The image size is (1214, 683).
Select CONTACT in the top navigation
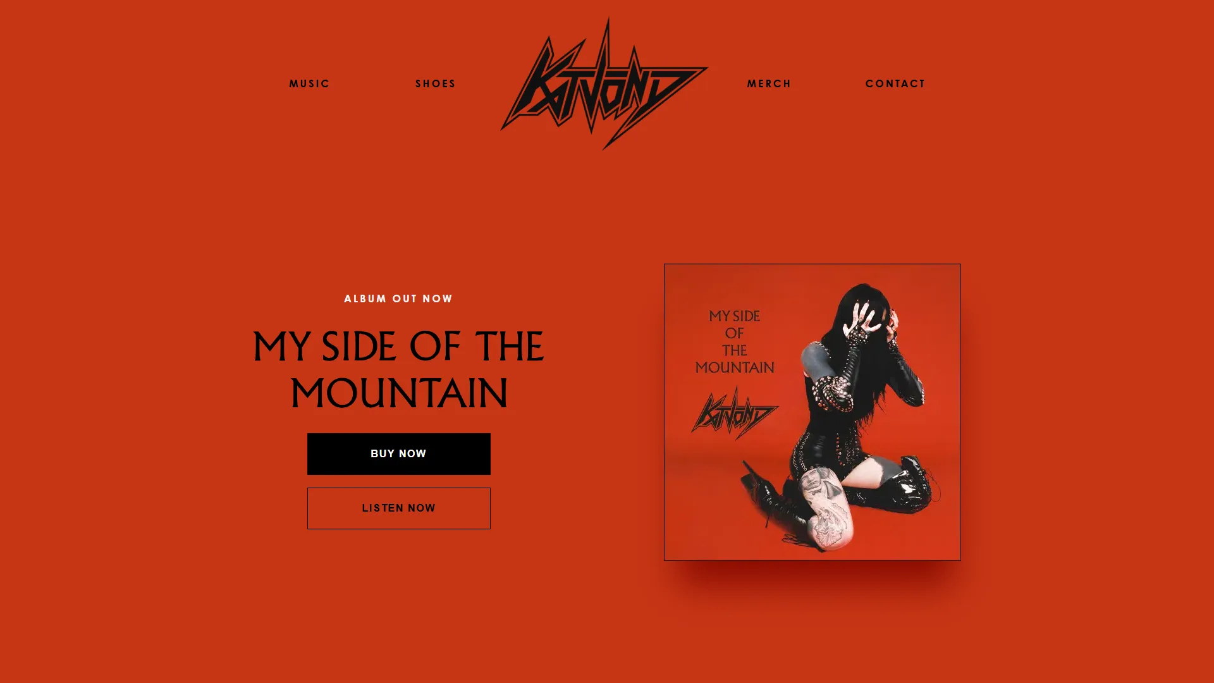pyautogui.click(x=895, y=83)
